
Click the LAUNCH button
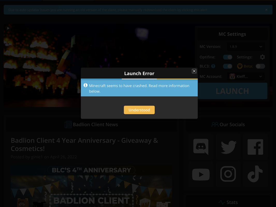coord(232,91)
